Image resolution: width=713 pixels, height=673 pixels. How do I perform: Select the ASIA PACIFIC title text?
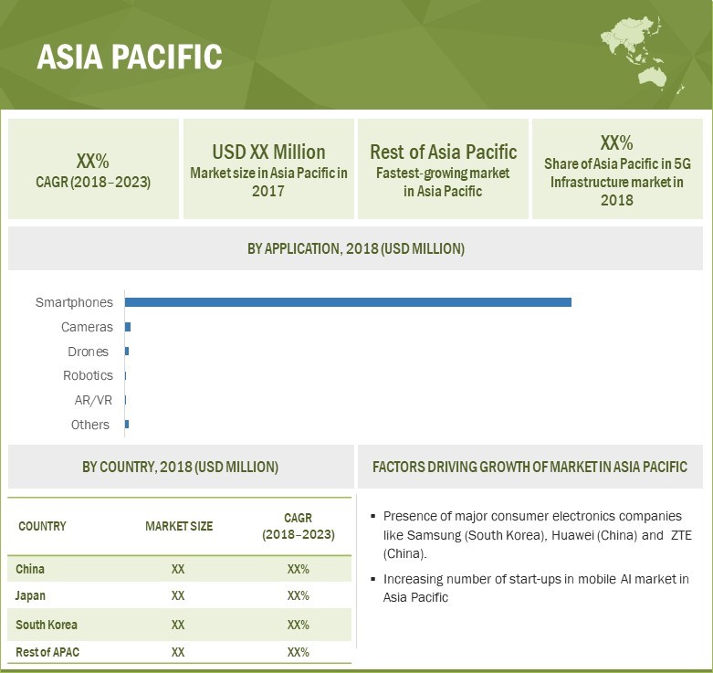[129, 57]
